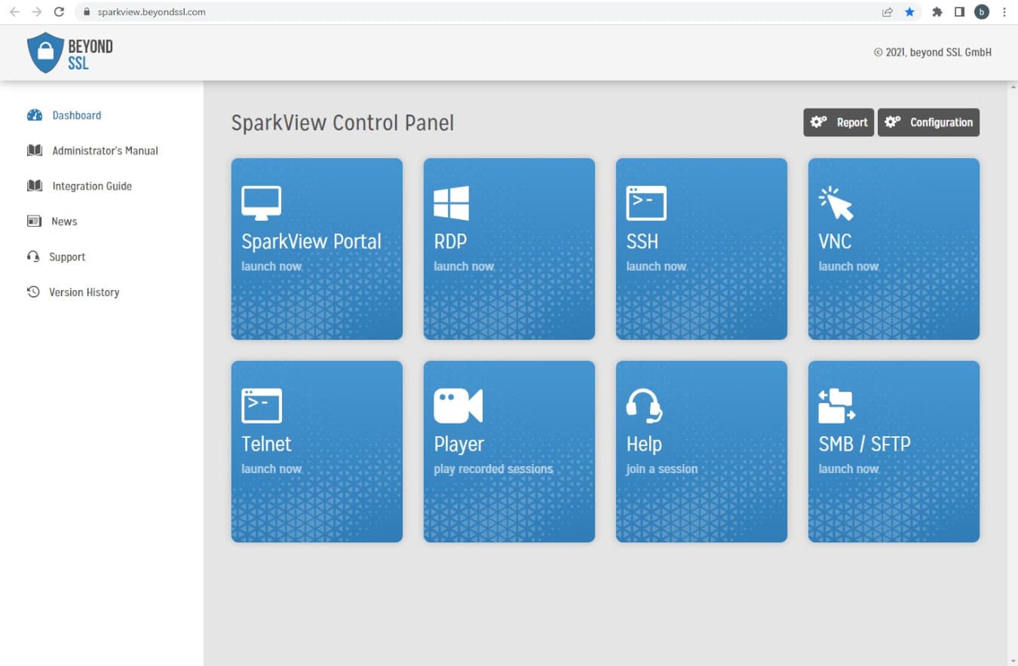Click the share page icon in address bar
This screenshot has width=1018, height=666.
click(x=888, y=12)
